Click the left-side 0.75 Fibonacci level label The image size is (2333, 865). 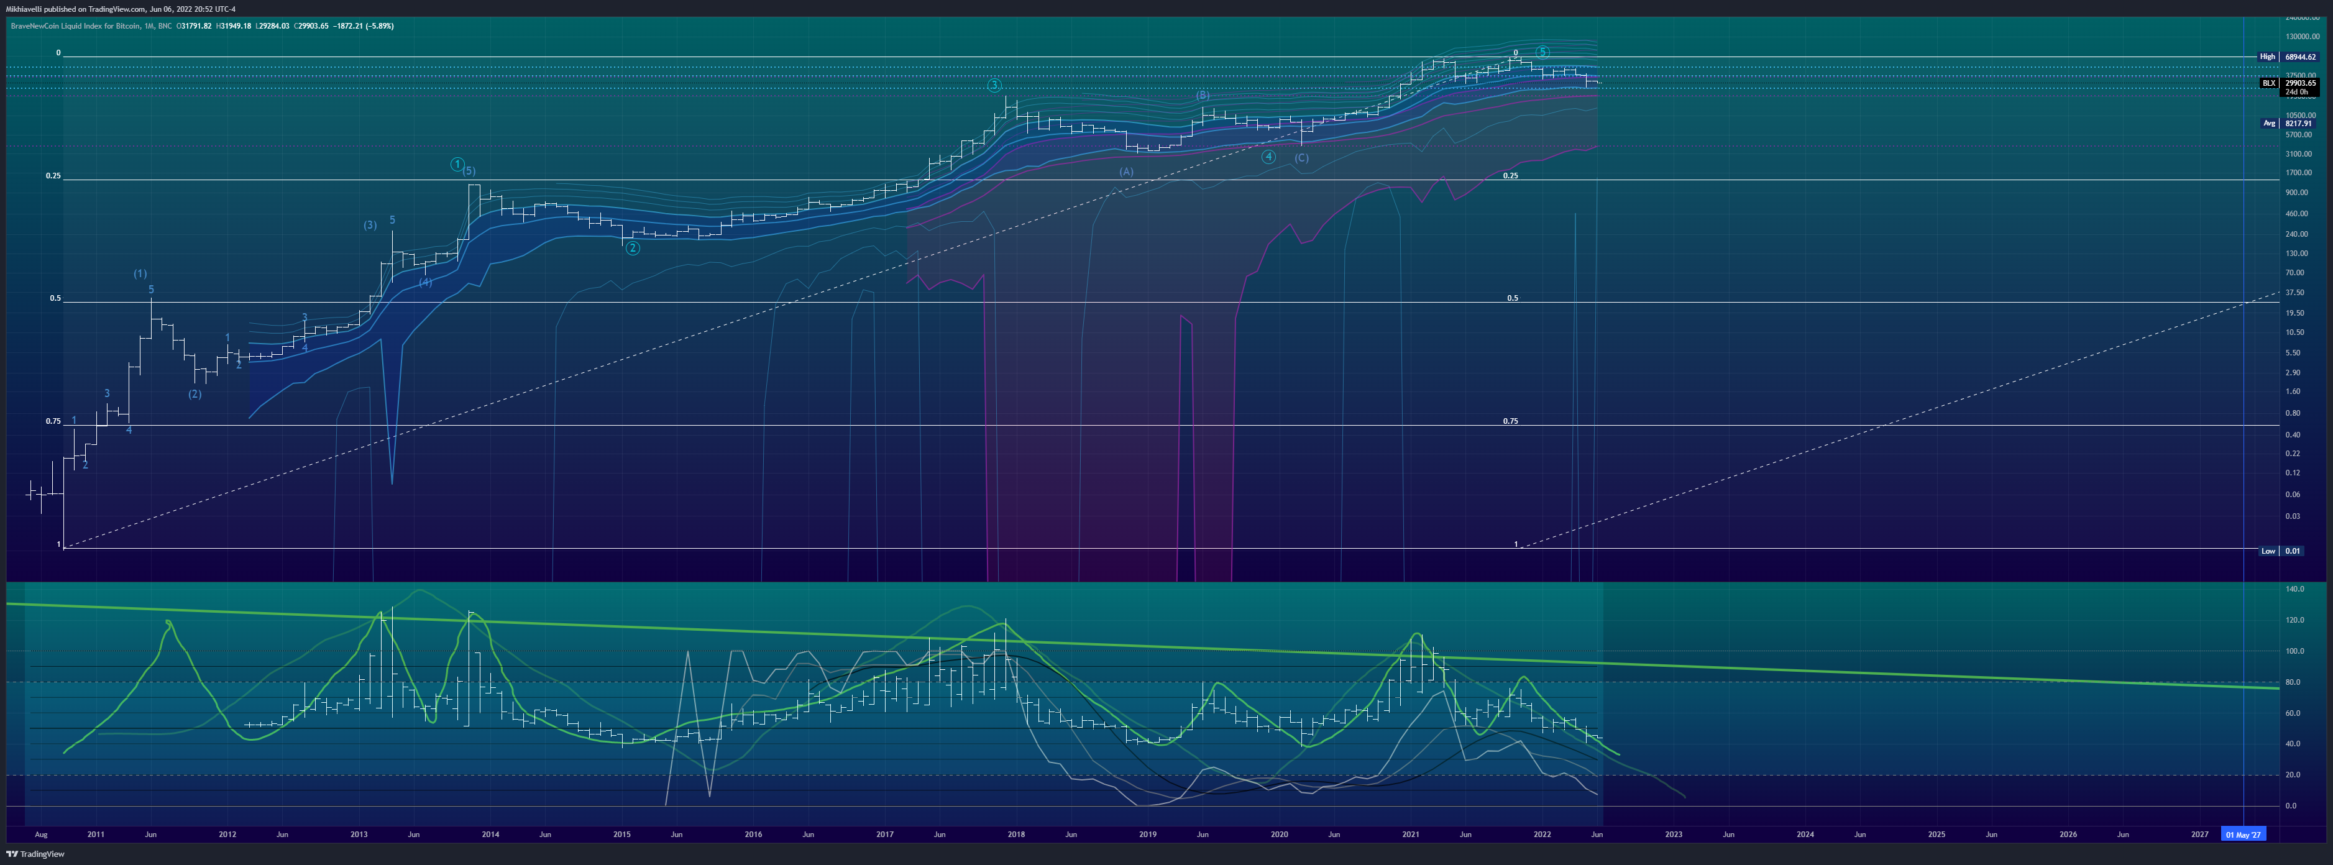click(x=53, y=421)
